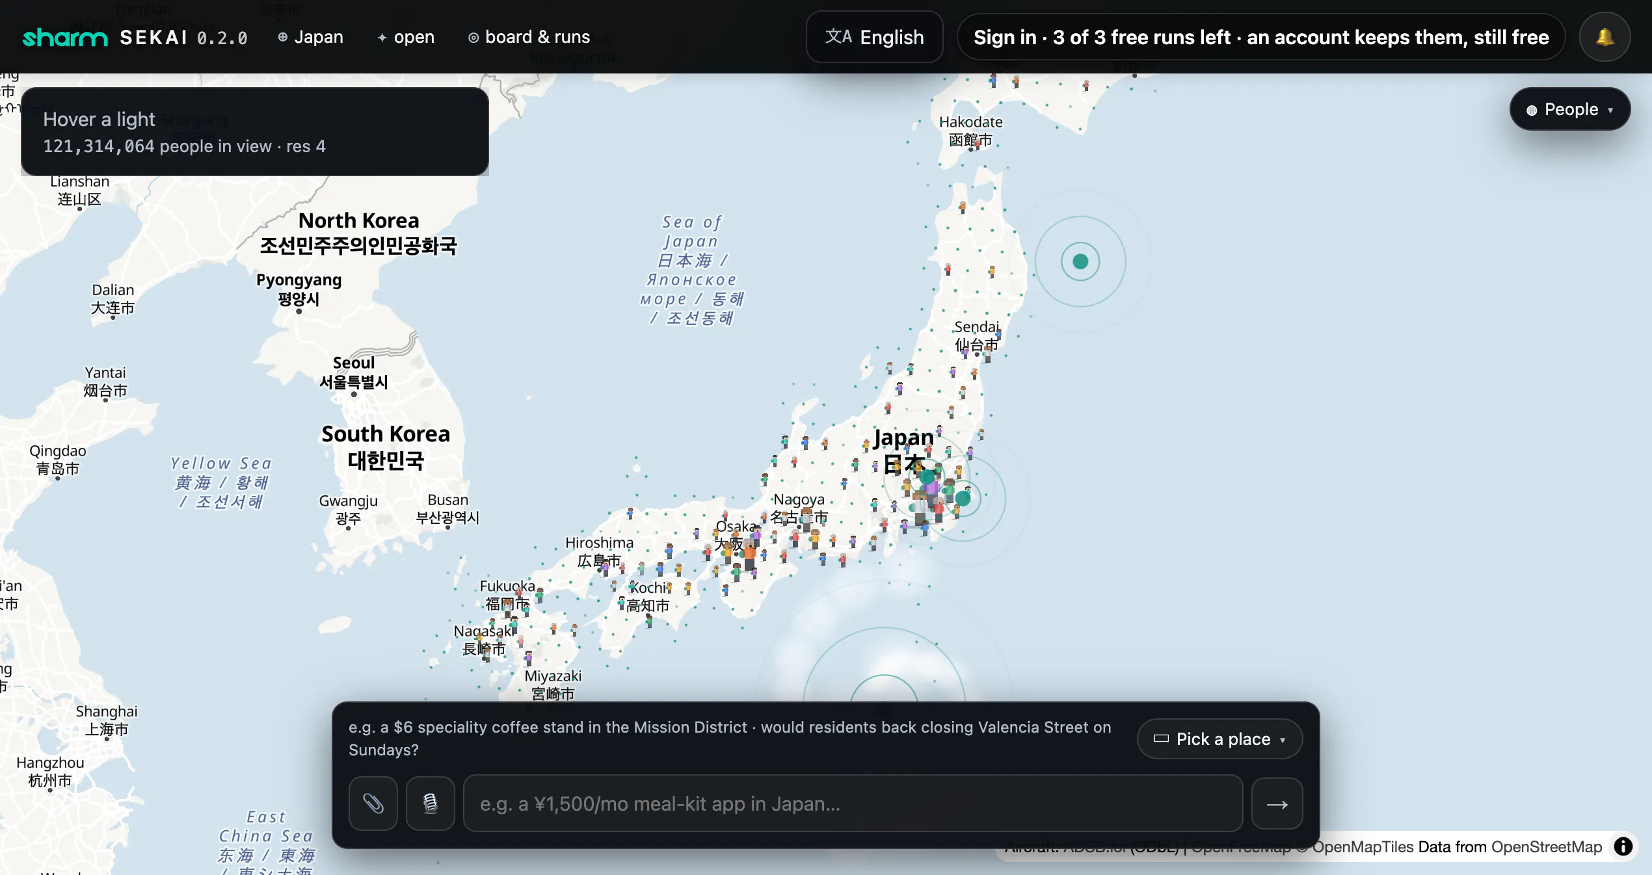
Task: Click the Fukuoka city label
Action: tap(507, 595)
